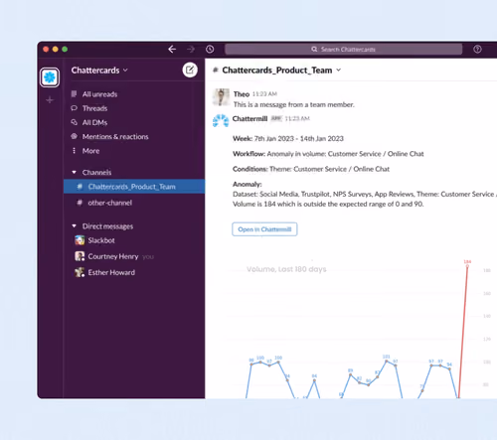Click the All unreads icon
This screenshot has height=440, width=497.
click(x=74, y=94)
